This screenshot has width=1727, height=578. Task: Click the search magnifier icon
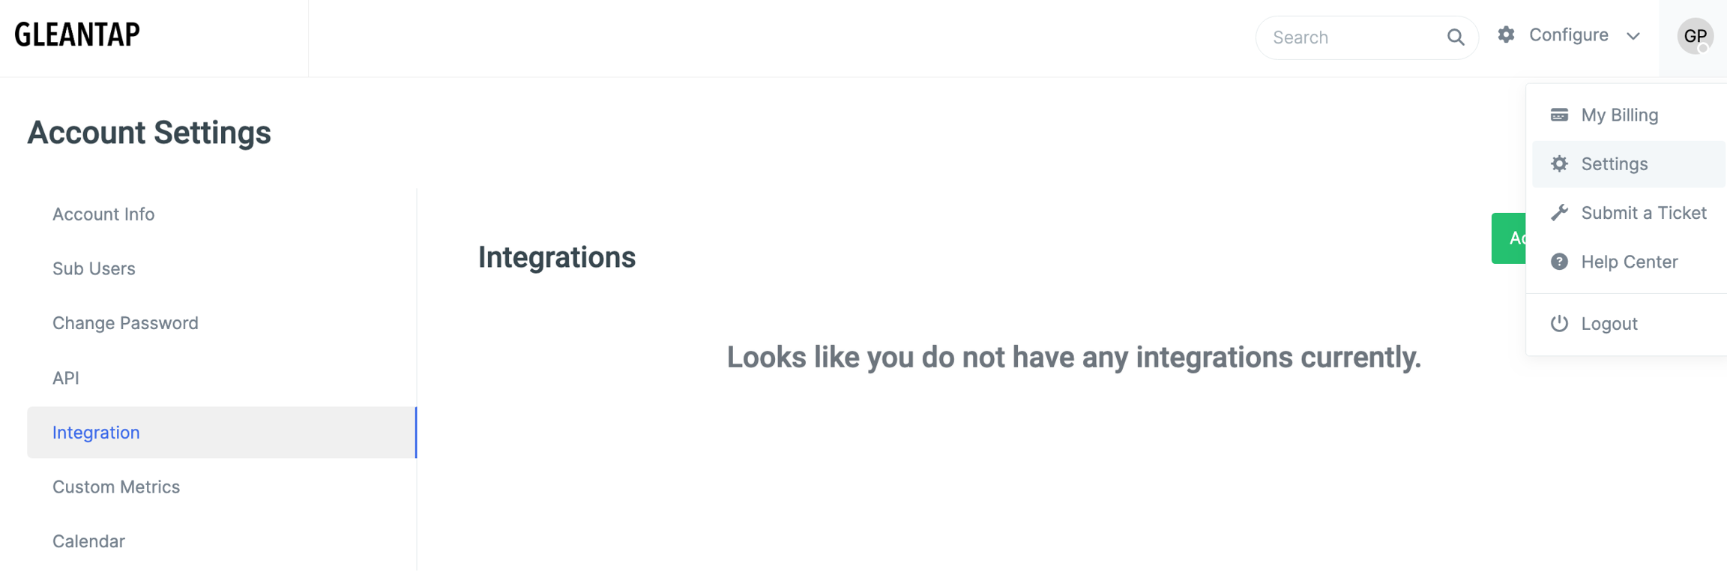coord(1455,37)
